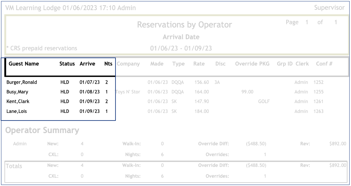
Task: Select the Totals row label
Action: [14, 166]
